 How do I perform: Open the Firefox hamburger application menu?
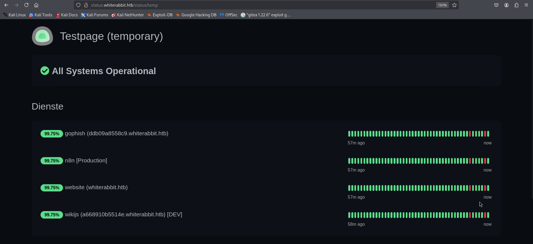526,5
